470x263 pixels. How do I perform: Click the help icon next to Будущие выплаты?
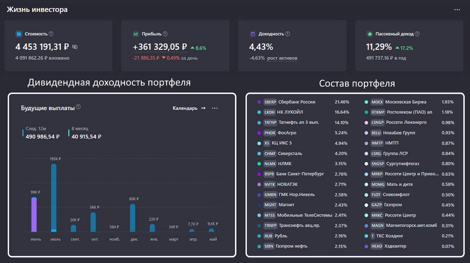tap(78, 107)
